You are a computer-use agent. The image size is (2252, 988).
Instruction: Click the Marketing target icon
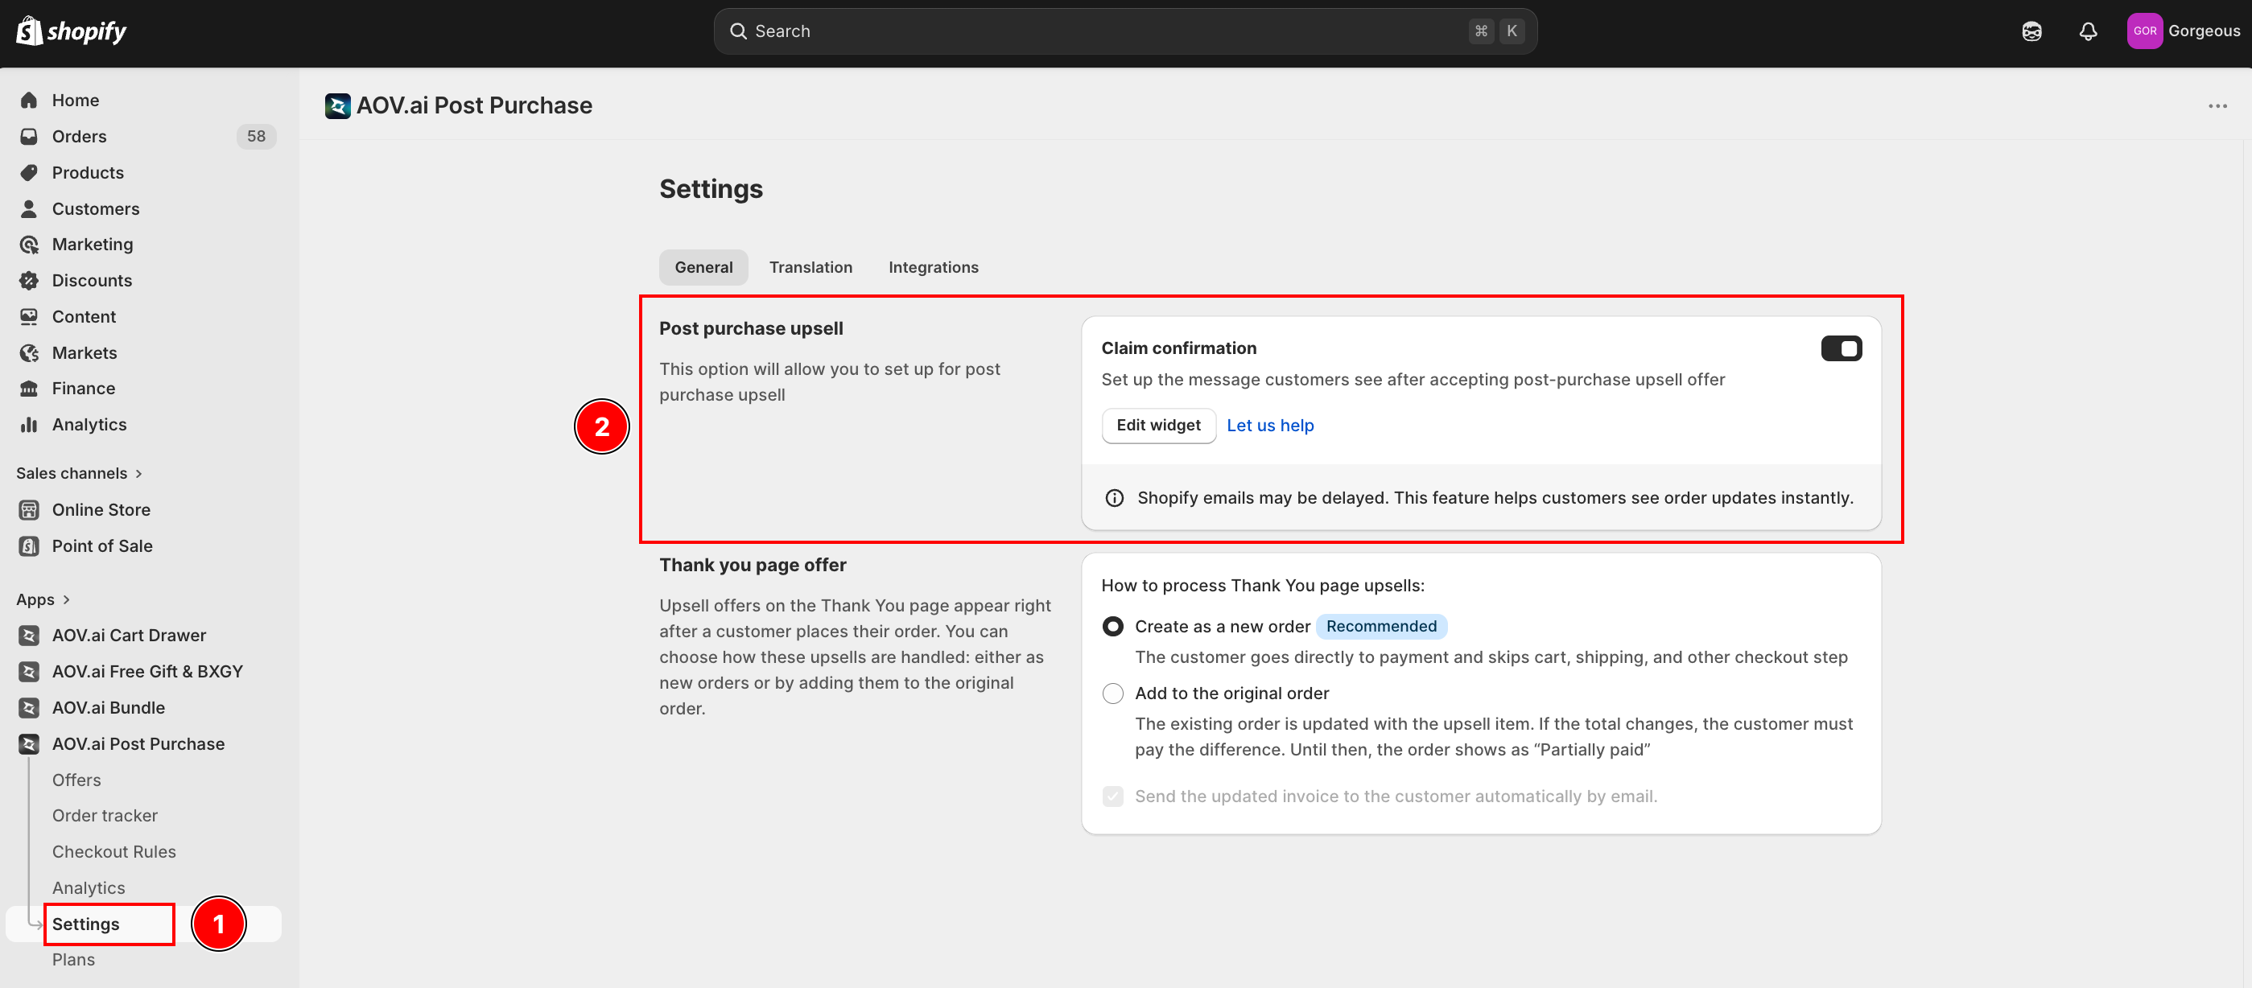[x=29, y=245]
